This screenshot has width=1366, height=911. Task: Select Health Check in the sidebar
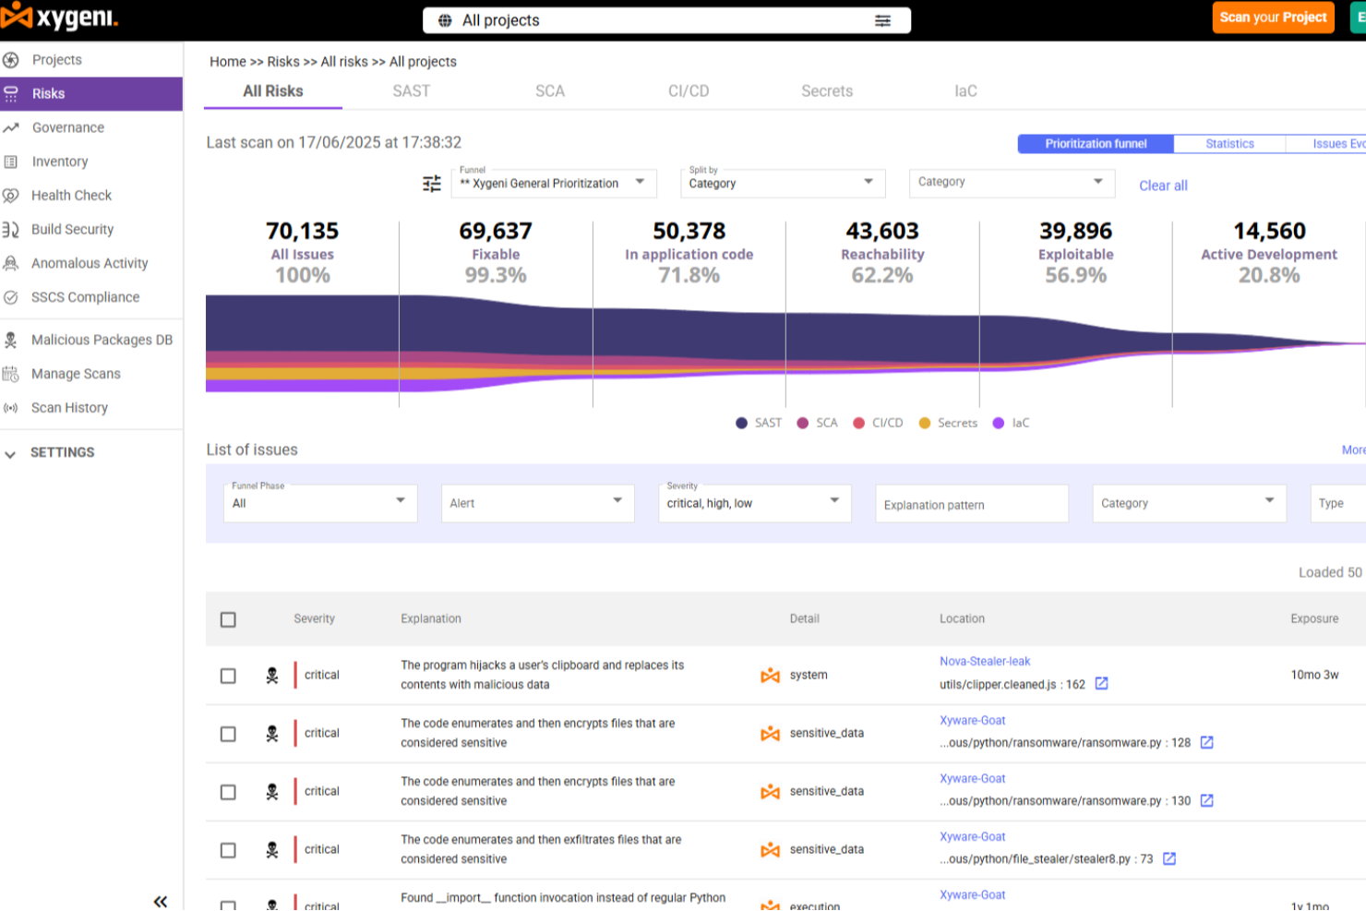70,195
